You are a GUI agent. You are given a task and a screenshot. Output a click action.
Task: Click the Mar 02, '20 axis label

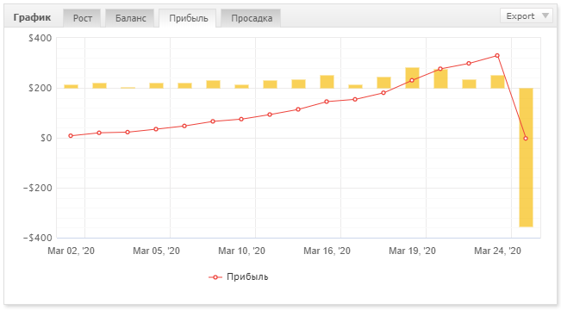[x=71, y=251]
